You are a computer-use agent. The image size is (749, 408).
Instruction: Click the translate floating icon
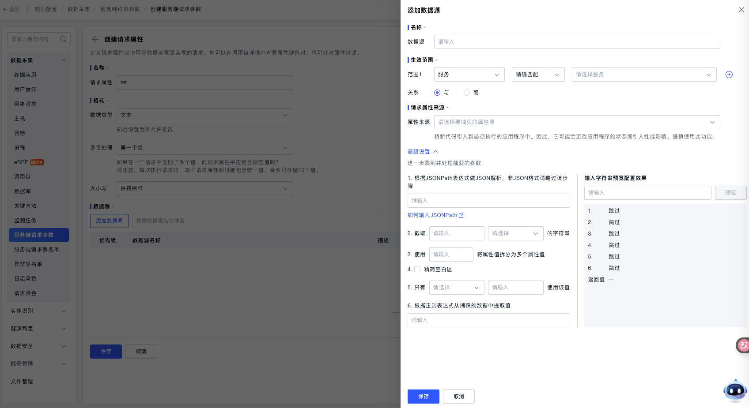tap(743, 345)
